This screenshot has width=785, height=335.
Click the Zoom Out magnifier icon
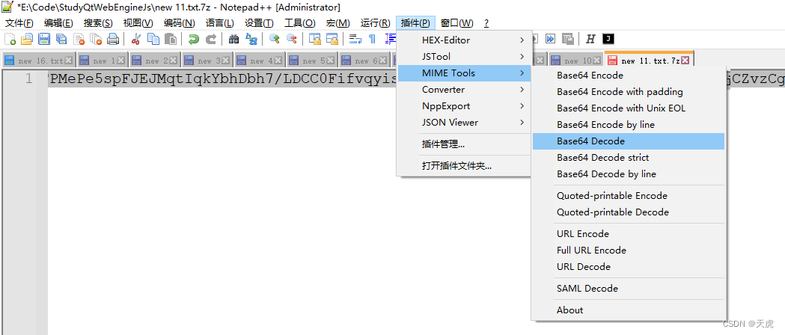pos(291,39)
